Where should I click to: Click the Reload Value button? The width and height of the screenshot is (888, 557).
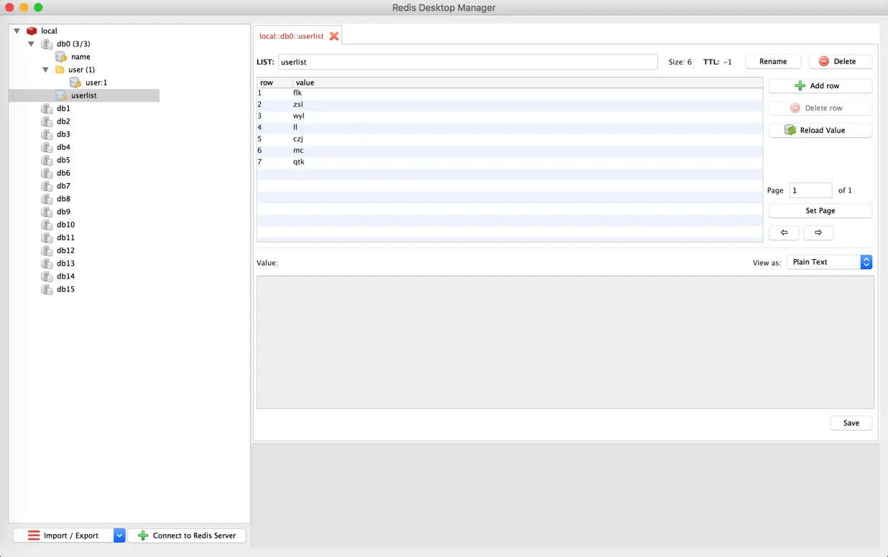click(x=820, y=131)
